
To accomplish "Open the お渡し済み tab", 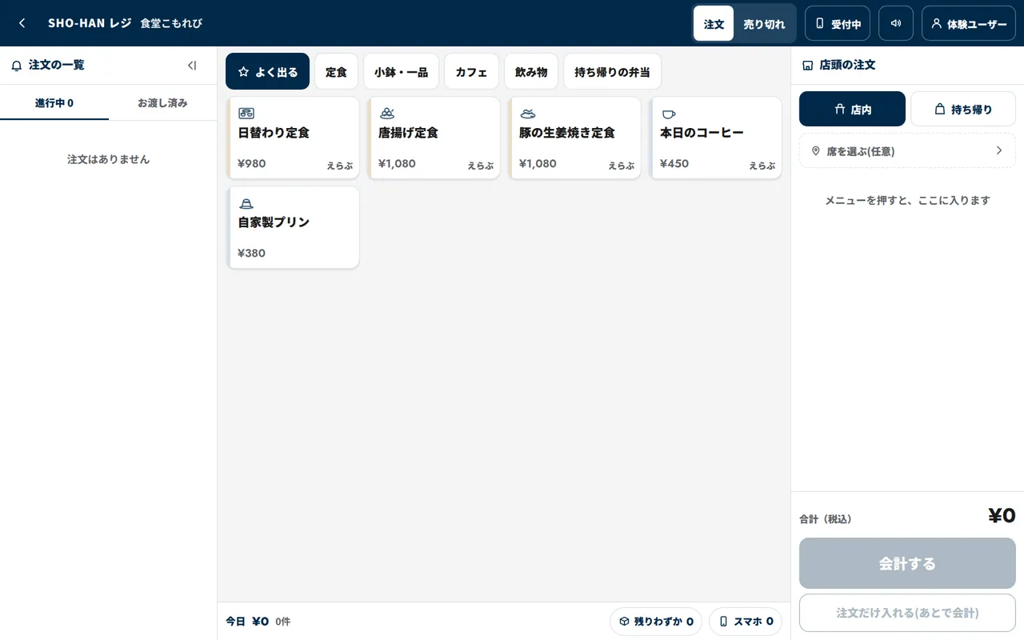I will [x=162, y=103].
